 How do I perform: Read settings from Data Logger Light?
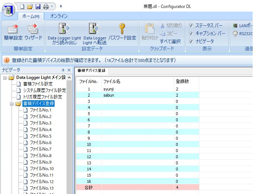64,34
